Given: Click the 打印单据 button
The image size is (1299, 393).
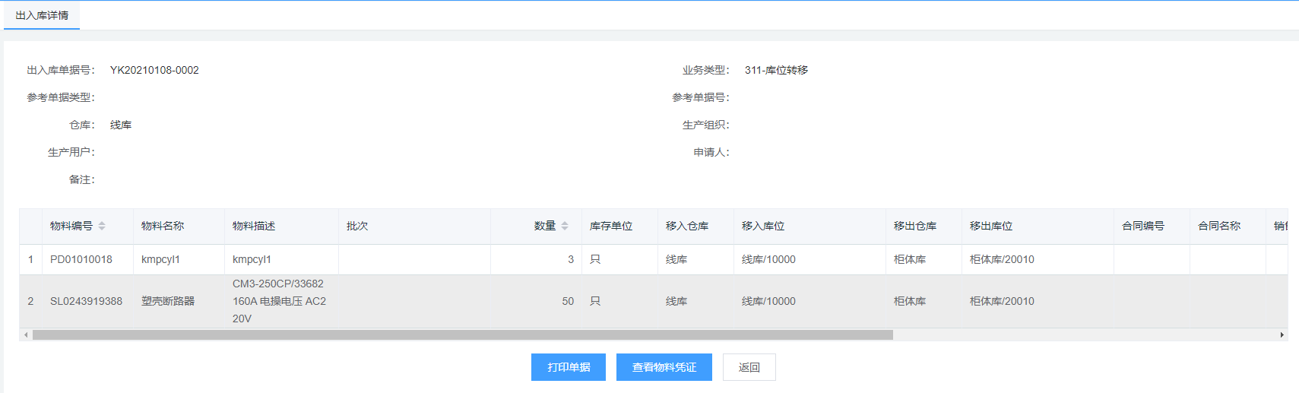Looking at the screenshot, I should click(568, 367).
